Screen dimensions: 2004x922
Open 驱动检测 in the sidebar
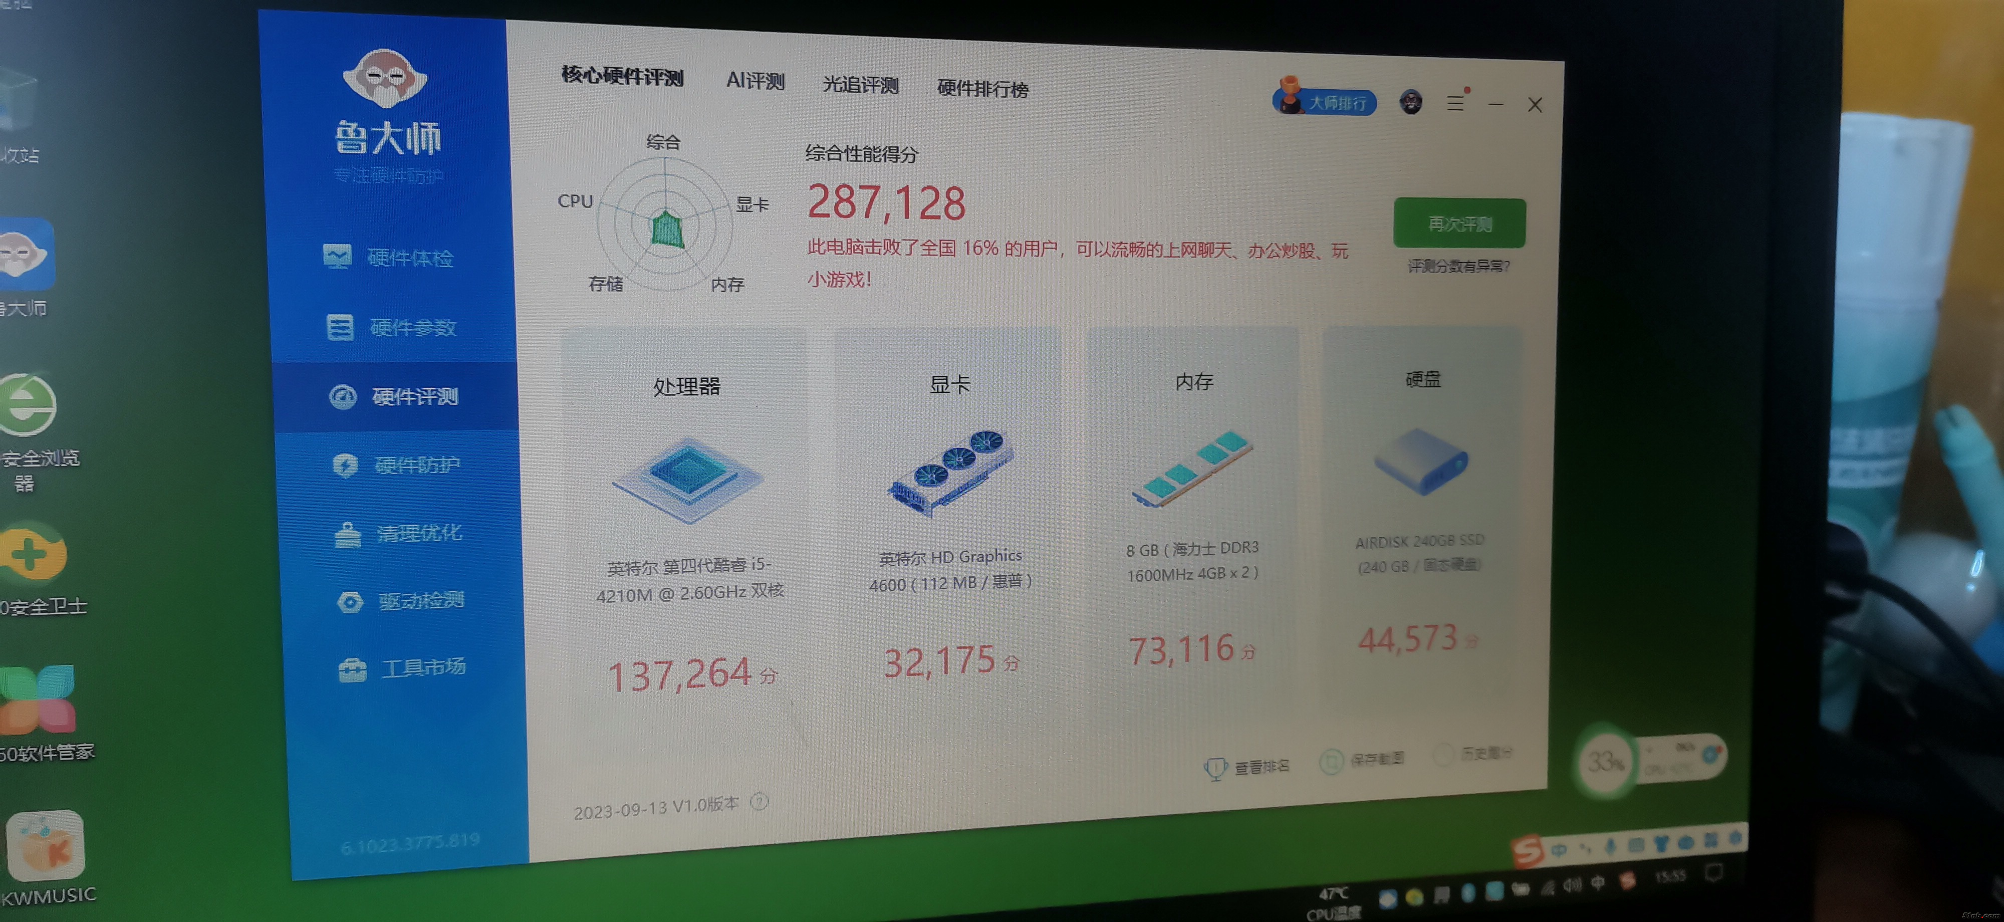pos(401,601)
